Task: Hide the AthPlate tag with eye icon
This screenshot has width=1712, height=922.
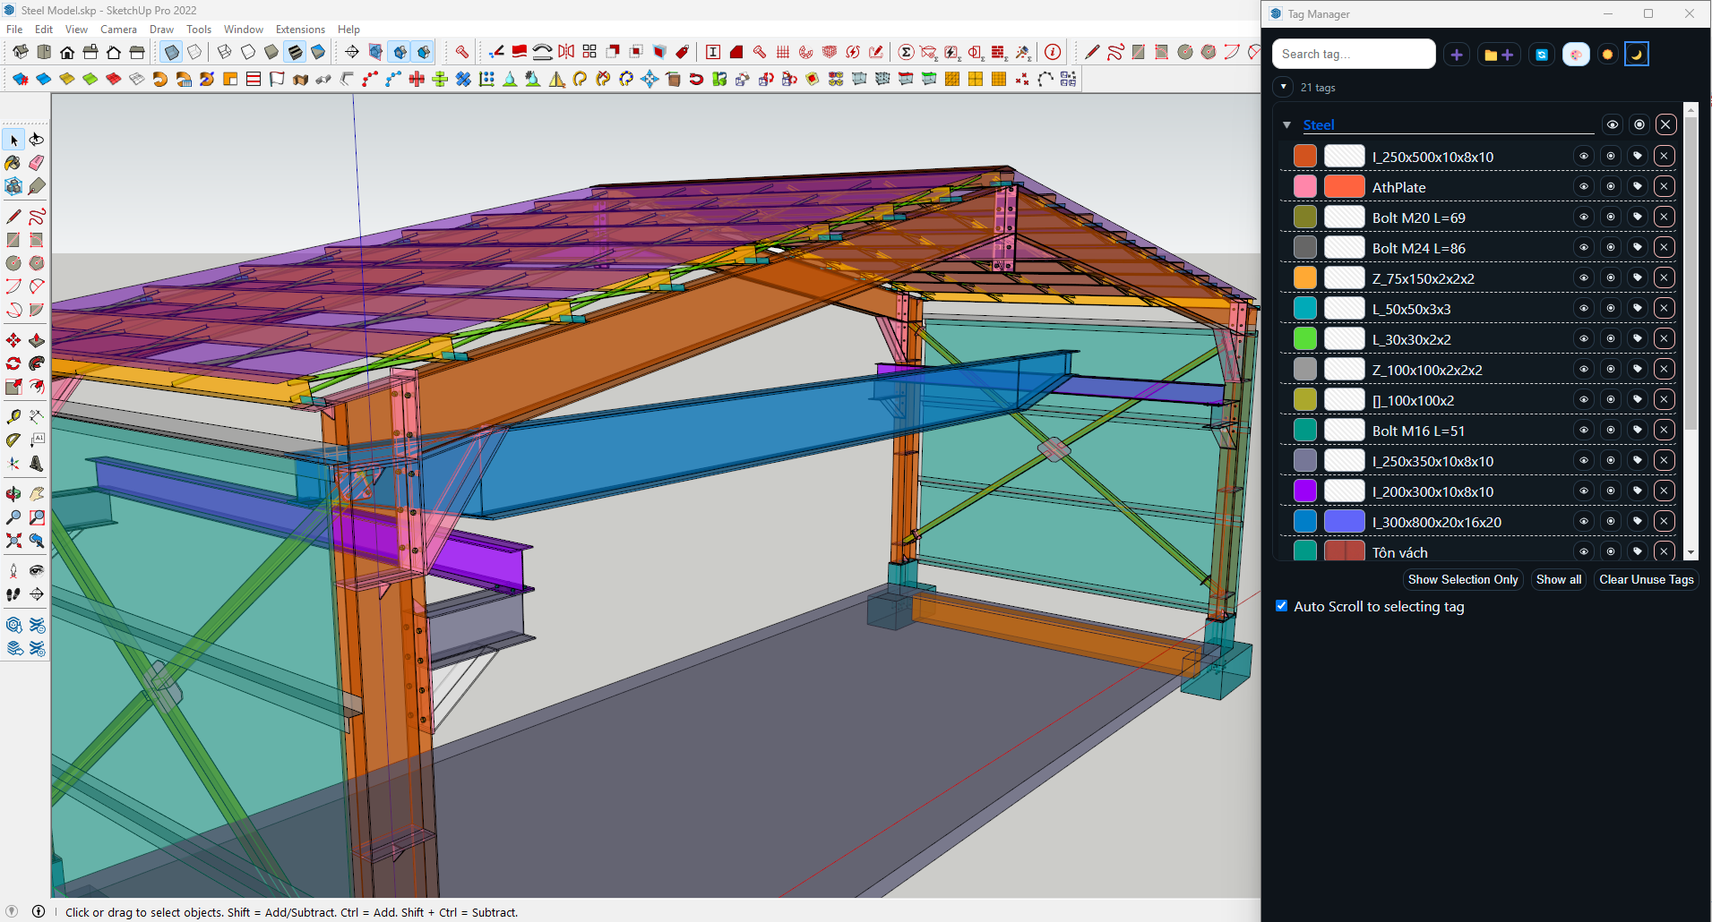Action: tap(1584, 187)
